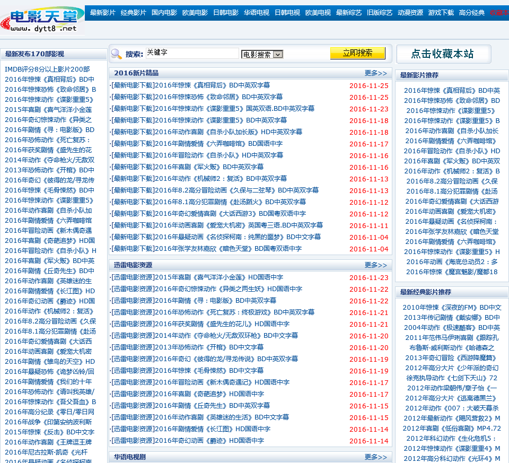
Task: Open 迅雷 《丘奇先生》BD中英双字幕 link
Action: [x=212, y=406]
